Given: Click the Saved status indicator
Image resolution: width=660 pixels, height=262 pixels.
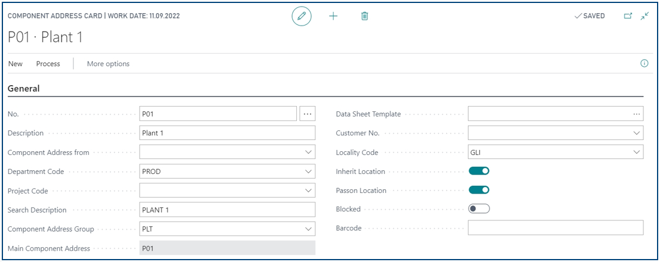Looking at the screenshot, I should (589, 16).
